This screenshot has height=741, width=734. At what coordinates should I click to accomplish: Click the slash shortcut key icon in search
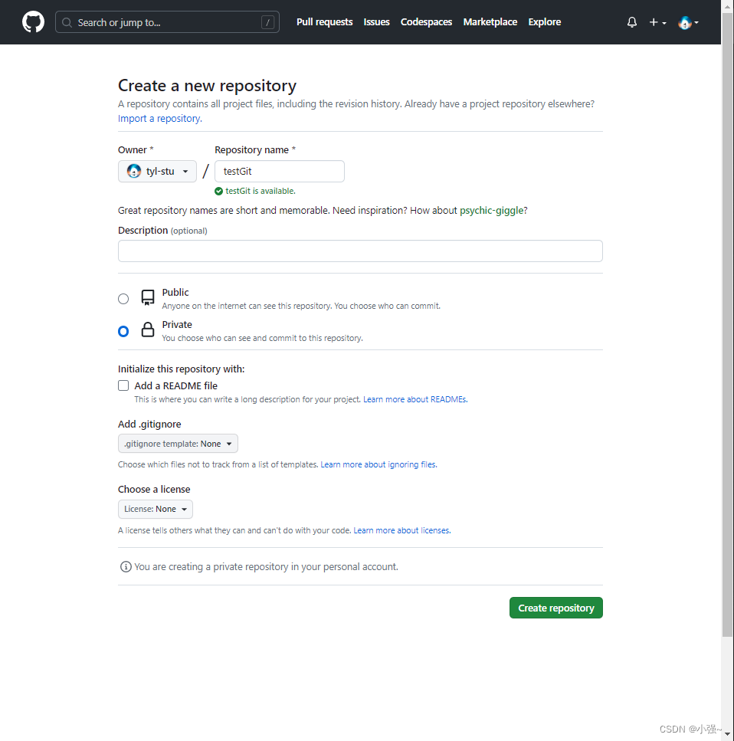[x=267, y=22]
